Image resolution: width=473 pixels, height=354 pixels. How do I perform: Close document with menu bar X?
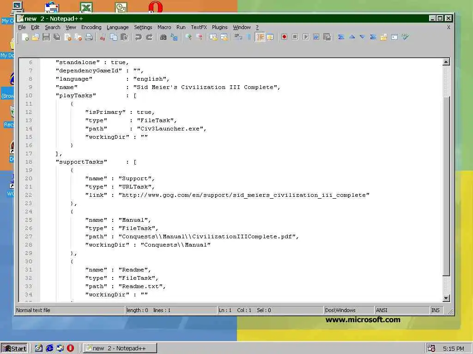coord(449,27)
